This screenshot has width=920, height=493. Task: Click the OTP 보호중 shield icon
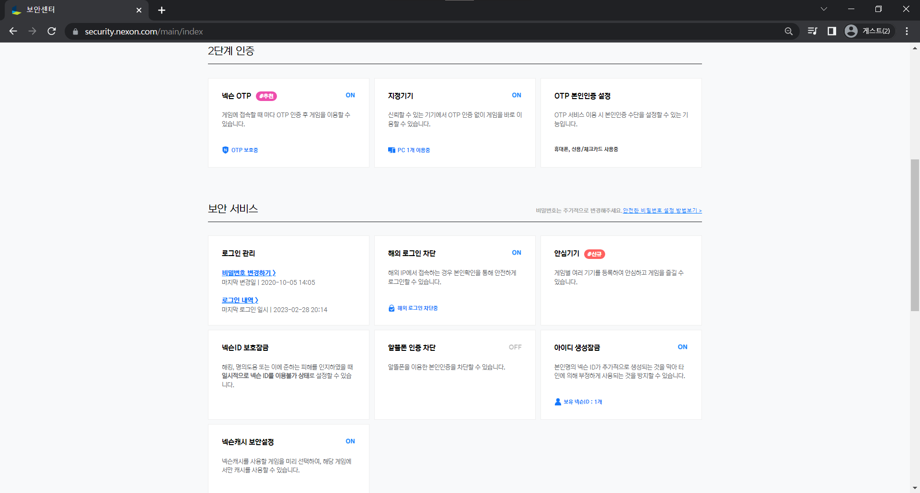[225, 150]
